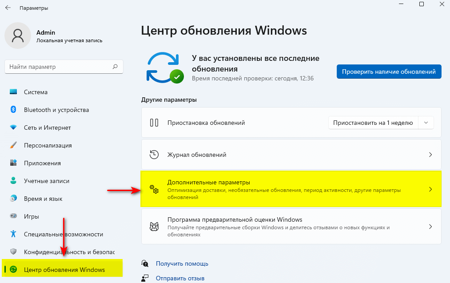Focus the Найти параметр search field
This screenshot has width=450, height=283.
[x=58, y=67]
